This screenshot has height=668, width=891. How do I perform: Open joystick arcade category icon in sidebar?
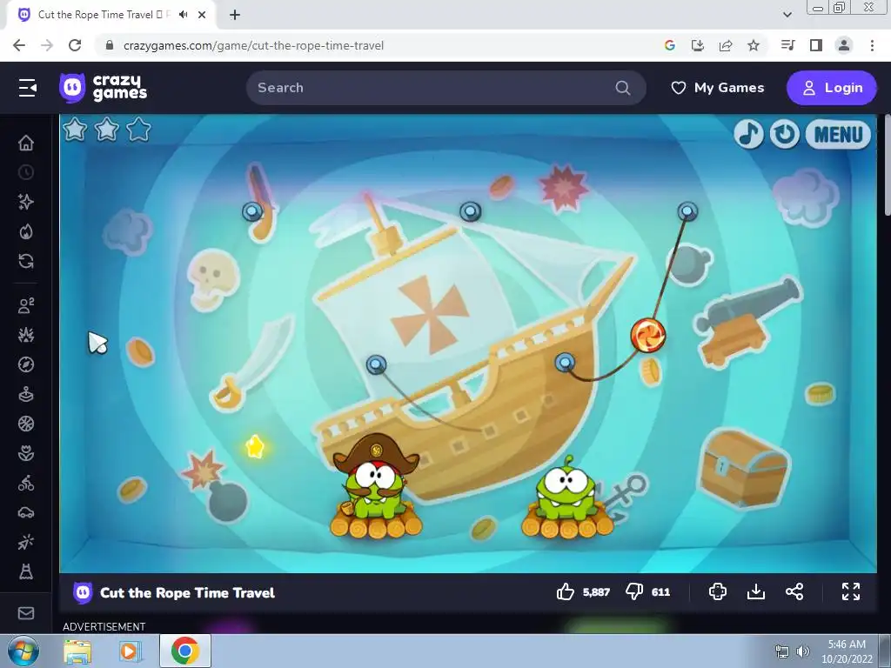click(26, 394)
